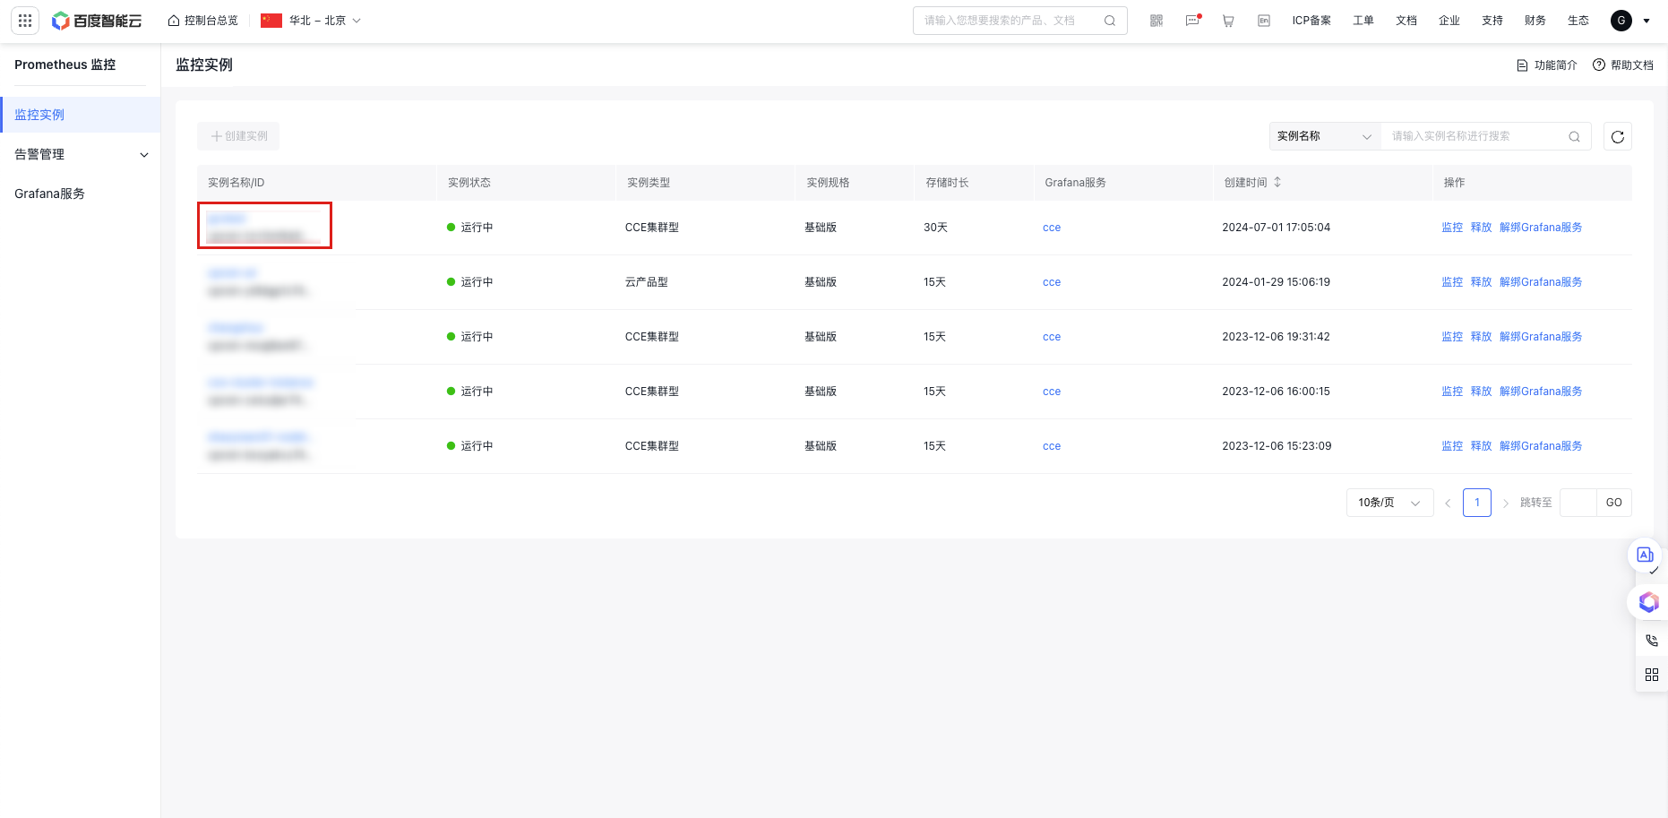
Task: Open cce Grafana link for 2024-01-29 row
Action: (1052, 282)
